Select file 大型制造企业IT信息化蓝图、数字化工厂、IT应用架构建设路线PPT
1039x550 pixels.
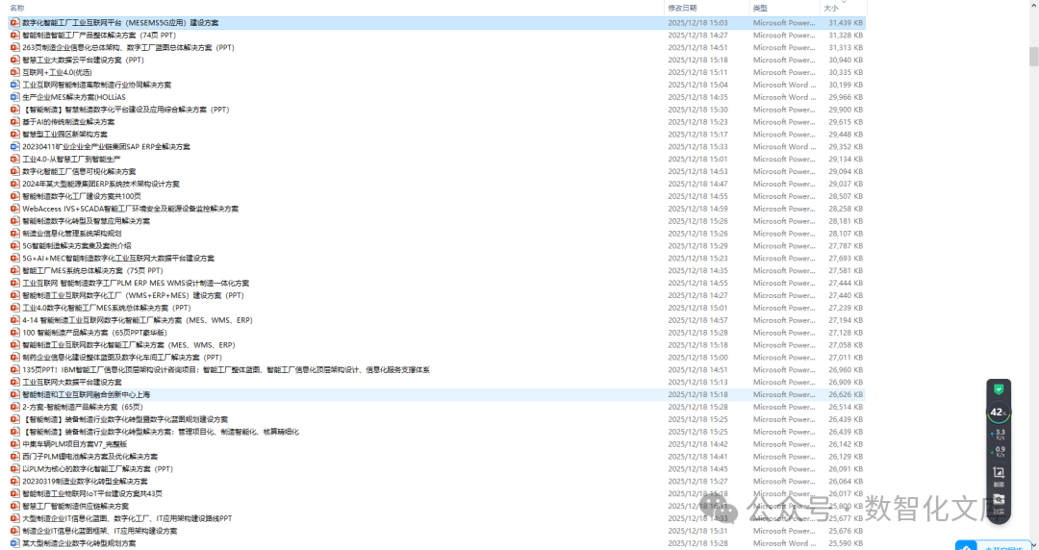[127, 518]
